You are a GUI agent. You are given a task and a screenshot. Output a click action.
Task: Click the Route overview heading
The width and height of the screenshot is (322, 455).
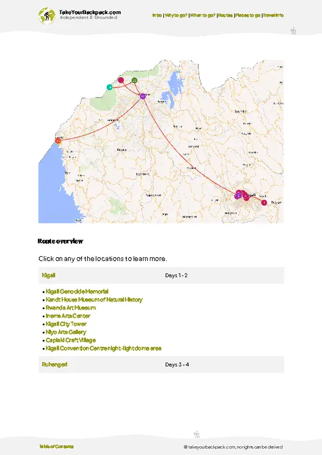60,241
